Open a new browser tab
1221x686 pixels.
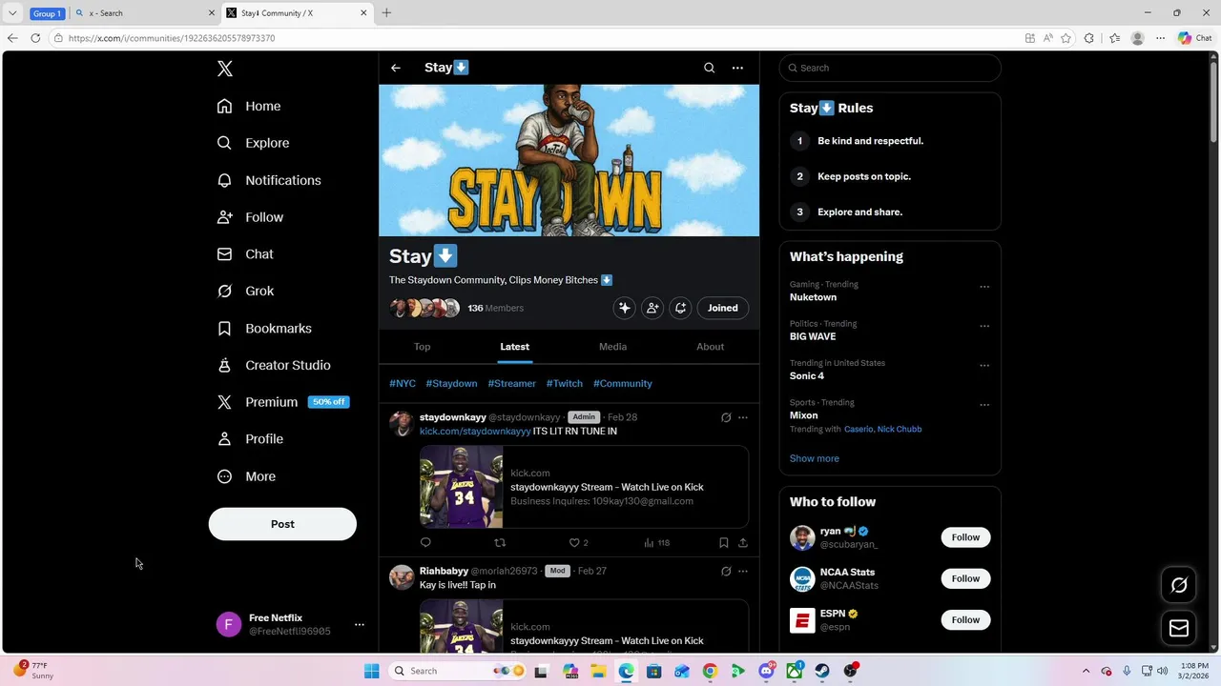click(x=386, y=13)
